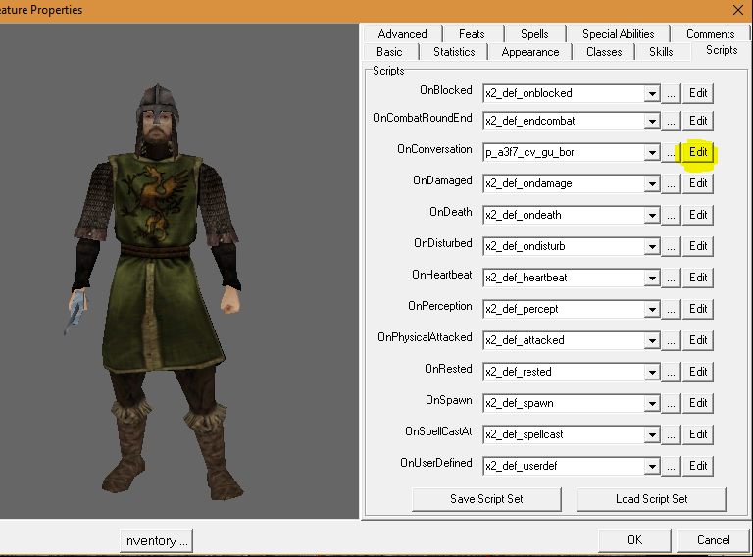This screenshot has width=753, height=557.
Task: Edit the OnHeartbeat script
Action: point(698,278)
